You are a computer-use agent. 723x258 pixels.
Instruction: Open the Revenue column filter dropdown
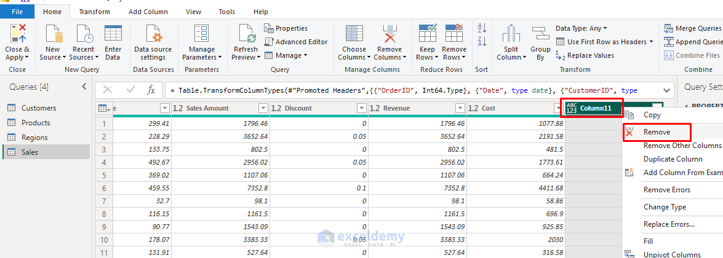(x=460, y=108)
